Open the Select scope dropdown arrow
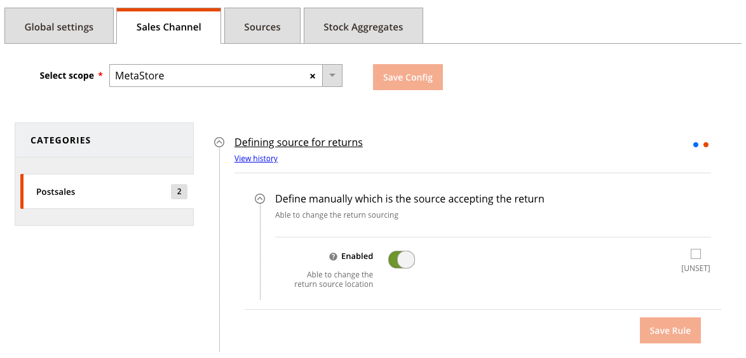 (332, 76)
